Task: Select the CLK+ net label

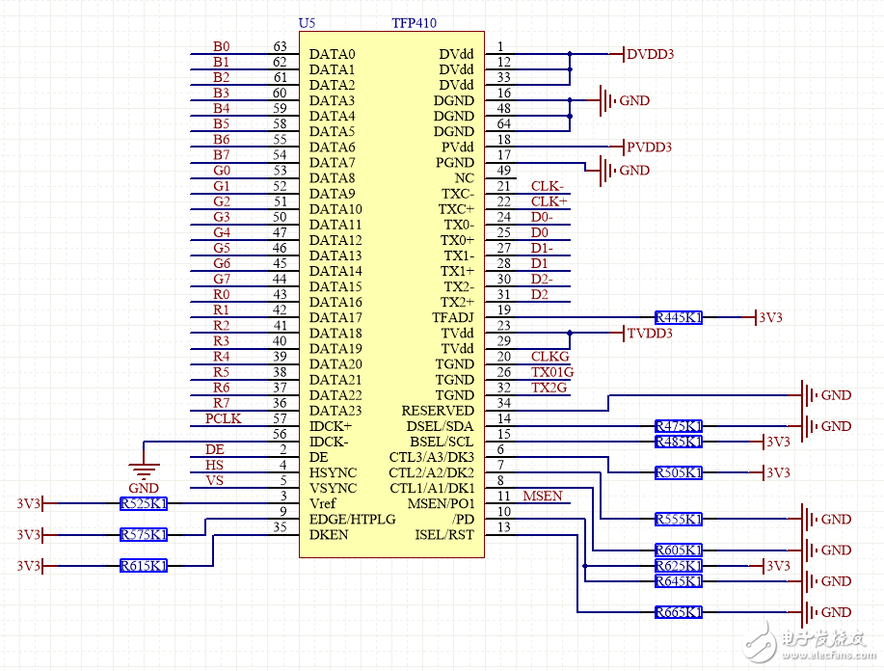Action: tap(549, 201)
